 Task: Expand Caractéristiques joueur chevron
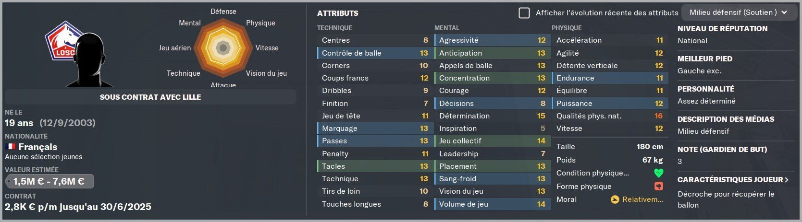click(x=786, y=180)
